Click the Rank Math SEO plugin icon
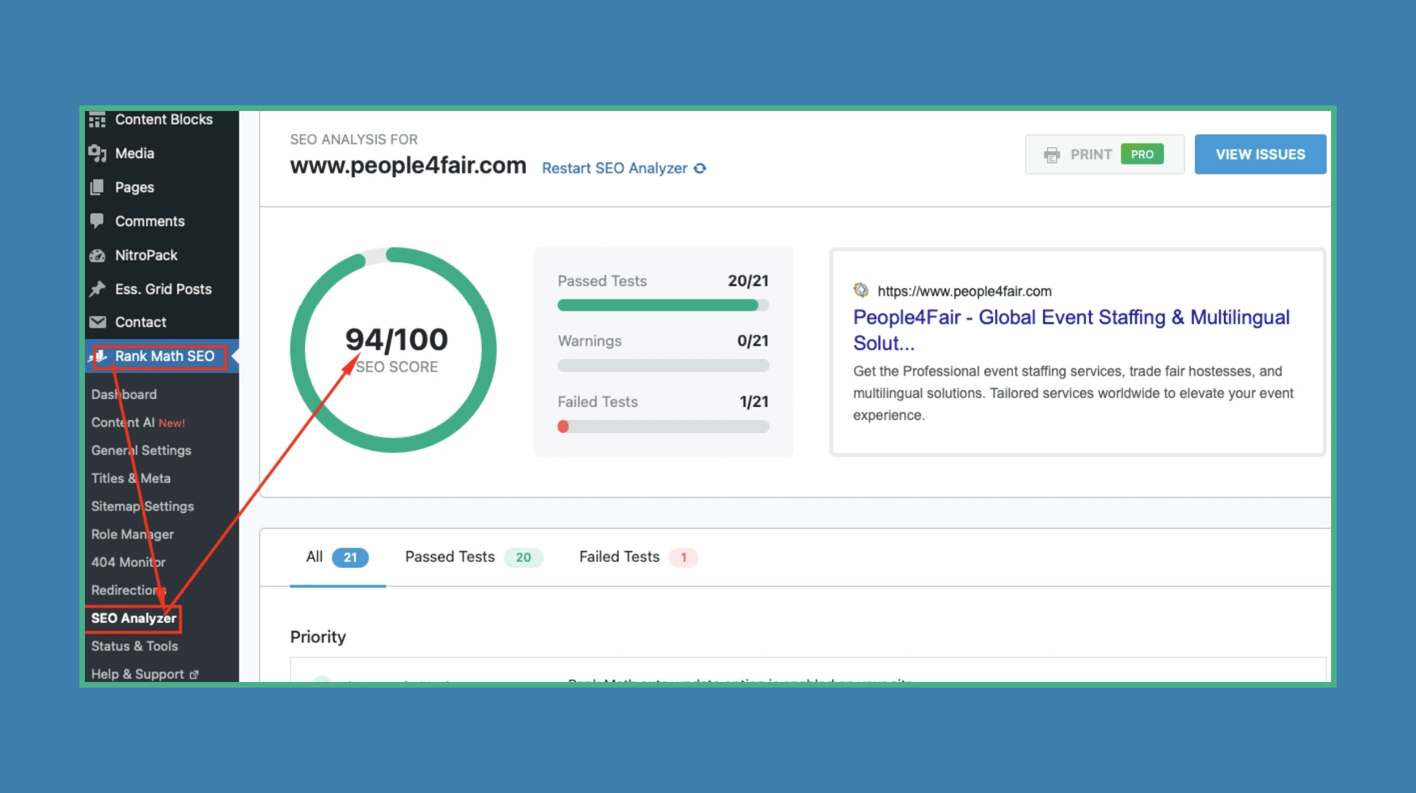The image size is (1416, 793). 100,356
